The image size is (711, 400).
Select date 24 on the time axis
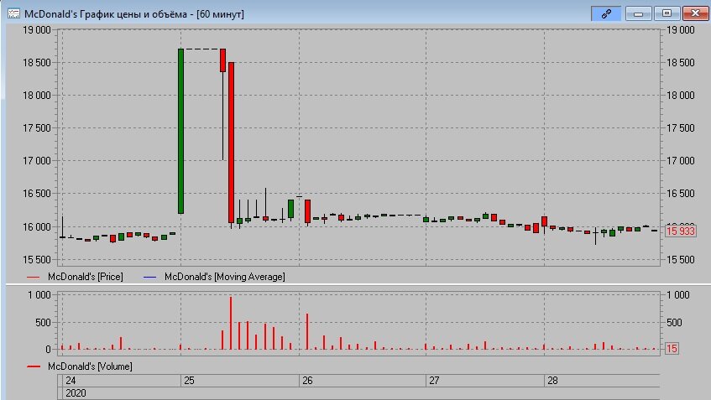click(71, 381)
